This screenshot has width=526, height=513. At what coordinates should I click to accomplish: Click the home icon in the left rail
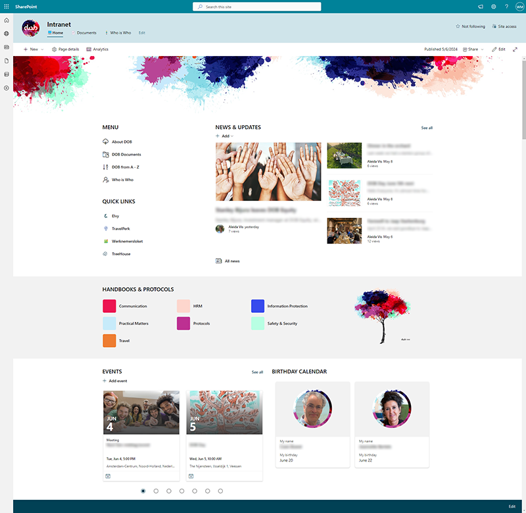click(7, 21)
